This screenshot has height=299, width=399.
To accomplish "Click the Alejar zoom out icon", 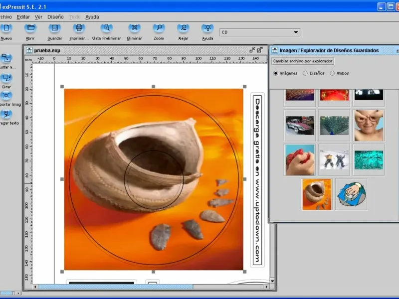I will coord(183,28).
